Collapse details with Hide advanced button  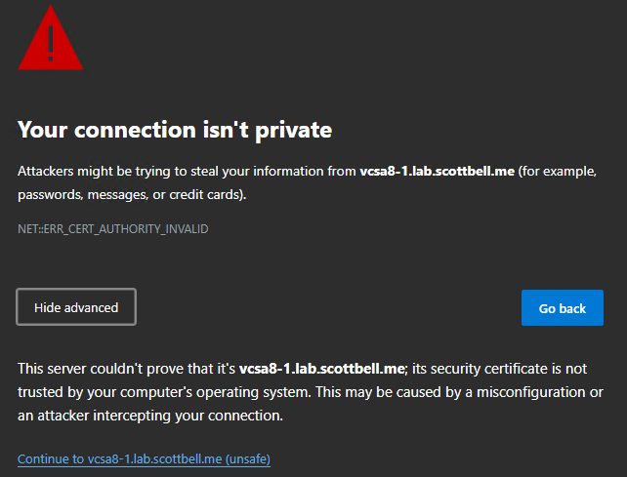(x=76, y=307)
